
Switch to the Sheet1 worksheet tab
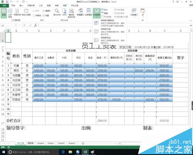[x=51, y=143]
